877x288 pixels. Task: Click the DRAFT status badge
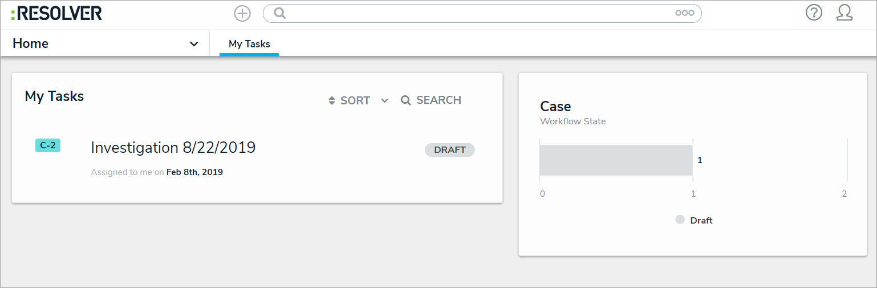450,150
